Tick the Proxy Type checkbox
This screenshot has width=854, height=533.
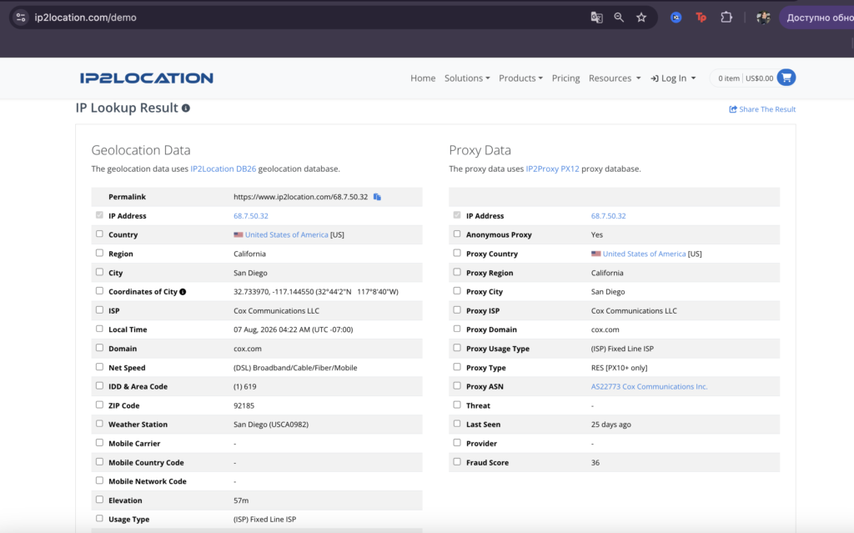pyautogui.click(x=457, y=367)
